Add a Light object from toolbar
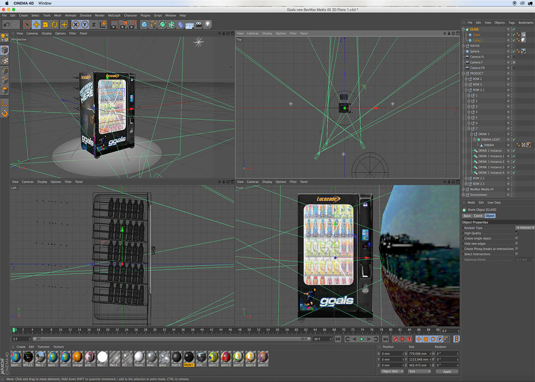 pyautogui.click(x=208, y=24)
